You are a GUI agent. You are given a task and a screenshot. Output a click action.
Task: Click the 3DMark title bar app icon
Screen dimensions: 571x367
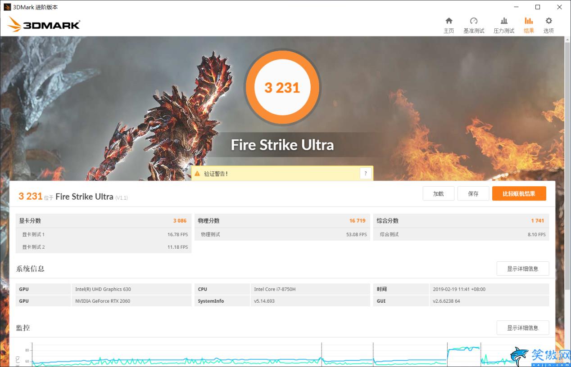tap(7, 7)
